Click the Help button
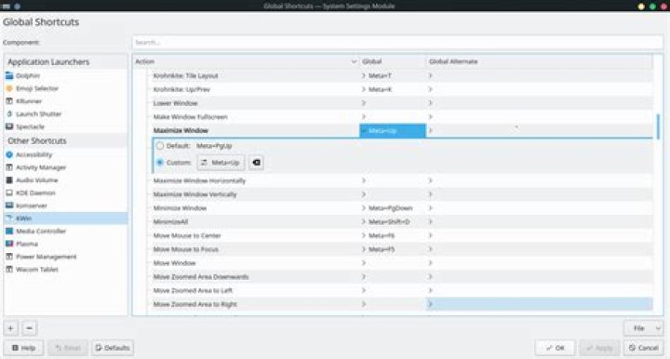 [x=24, y=348]
